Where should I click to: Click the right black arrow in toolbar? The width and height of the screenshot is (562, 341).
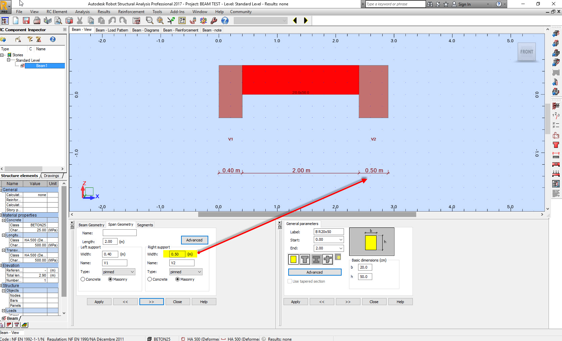point(305,20)
